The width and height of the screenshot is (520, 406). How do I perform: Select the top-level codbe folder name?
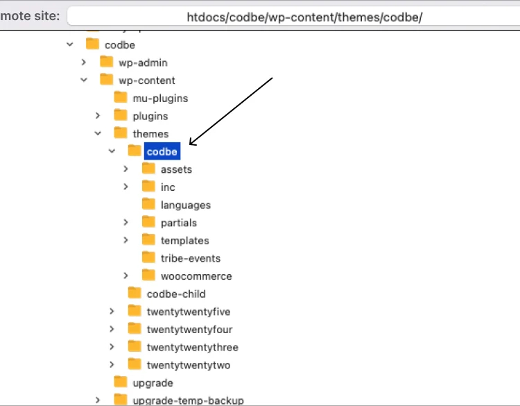point(120,45)
